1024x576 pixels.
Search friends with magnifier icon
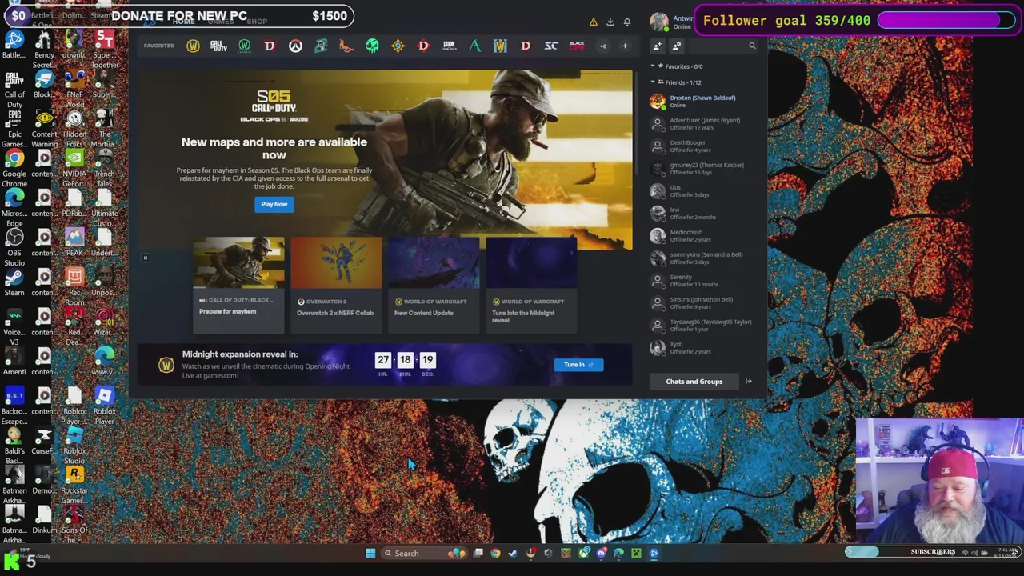(752, 46)
